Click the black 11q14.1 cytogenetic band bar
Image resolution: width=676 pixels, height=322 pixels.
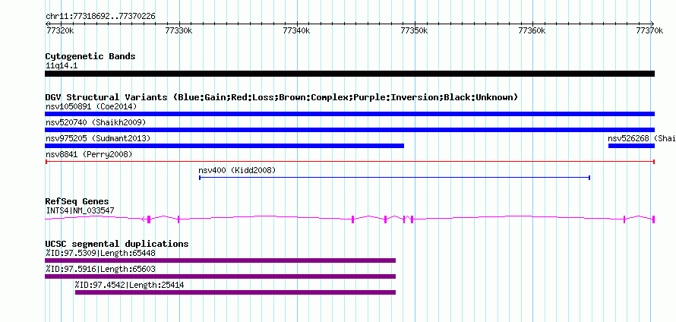click(349, 74)
